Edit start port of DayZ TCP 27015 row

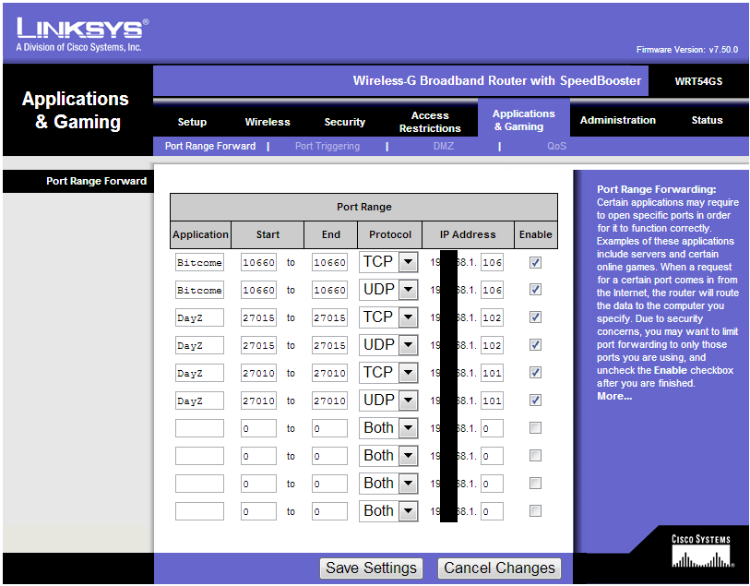(x=258, y=317)
